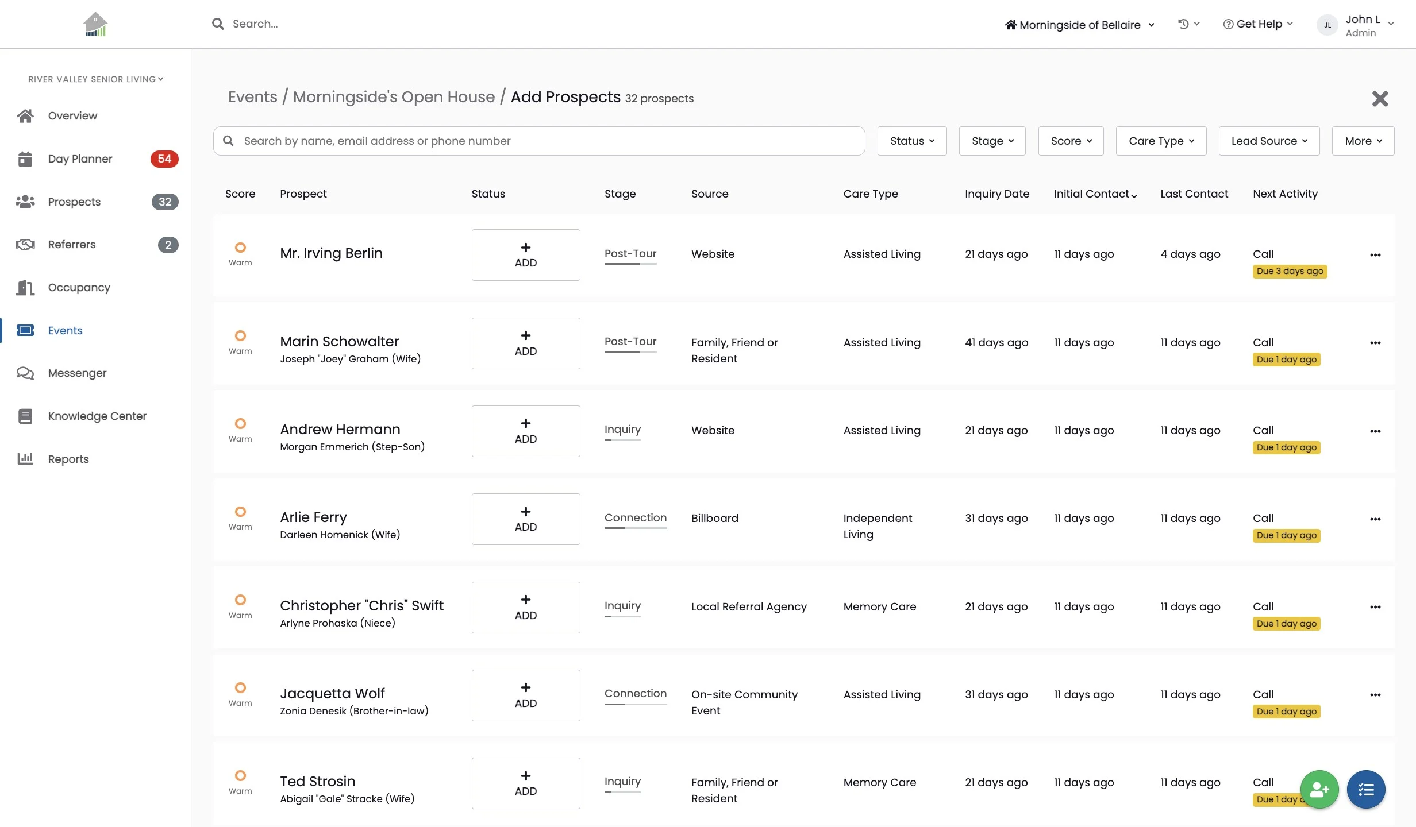Add Ted Strosin to the event
1416x827 pixels.
tap(525, 783)
